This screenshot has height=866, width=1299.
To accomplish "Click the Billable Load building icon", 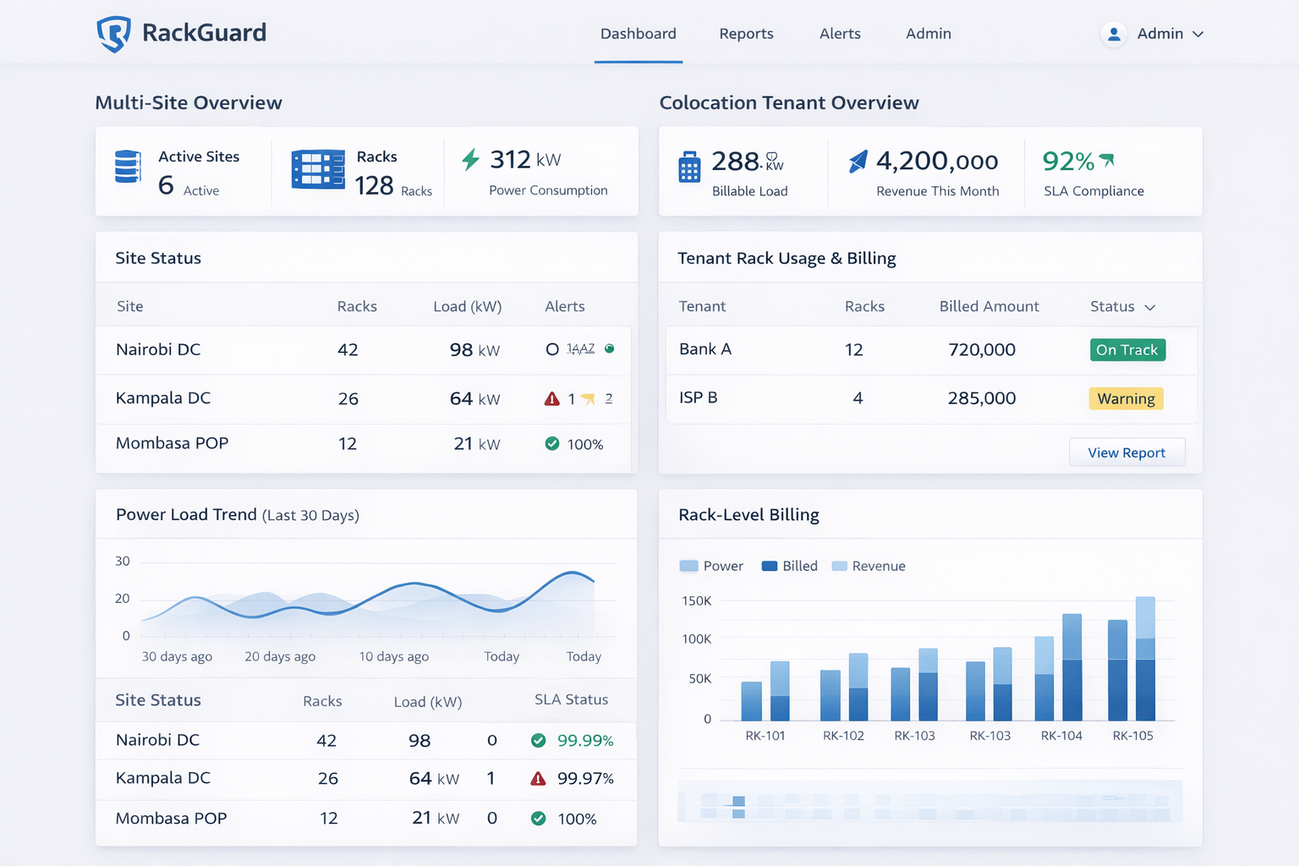I will click(x=689, y=167).
